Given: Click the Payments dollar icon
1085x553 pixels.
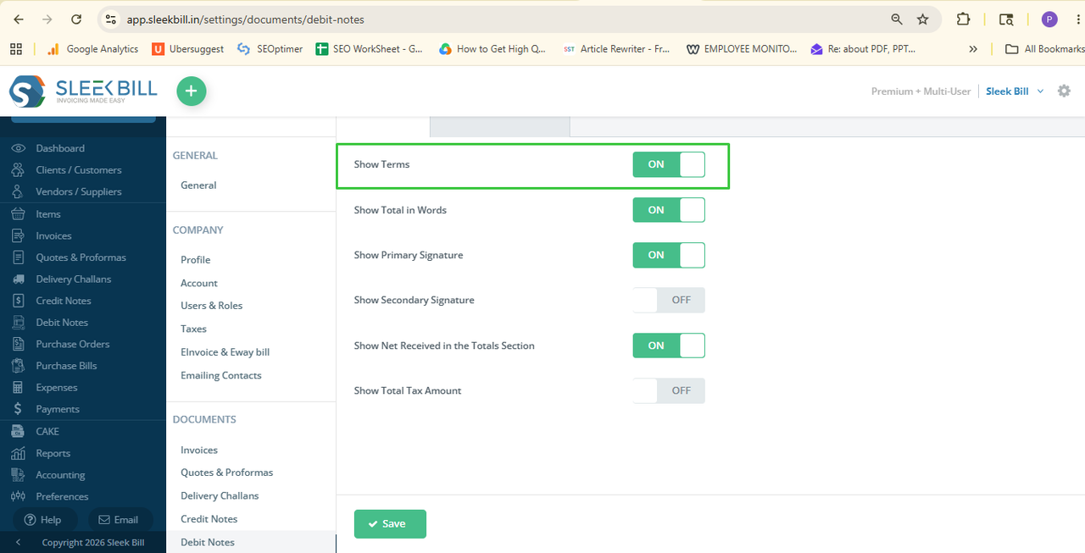Looking at the screenshot, I should 18,409.
